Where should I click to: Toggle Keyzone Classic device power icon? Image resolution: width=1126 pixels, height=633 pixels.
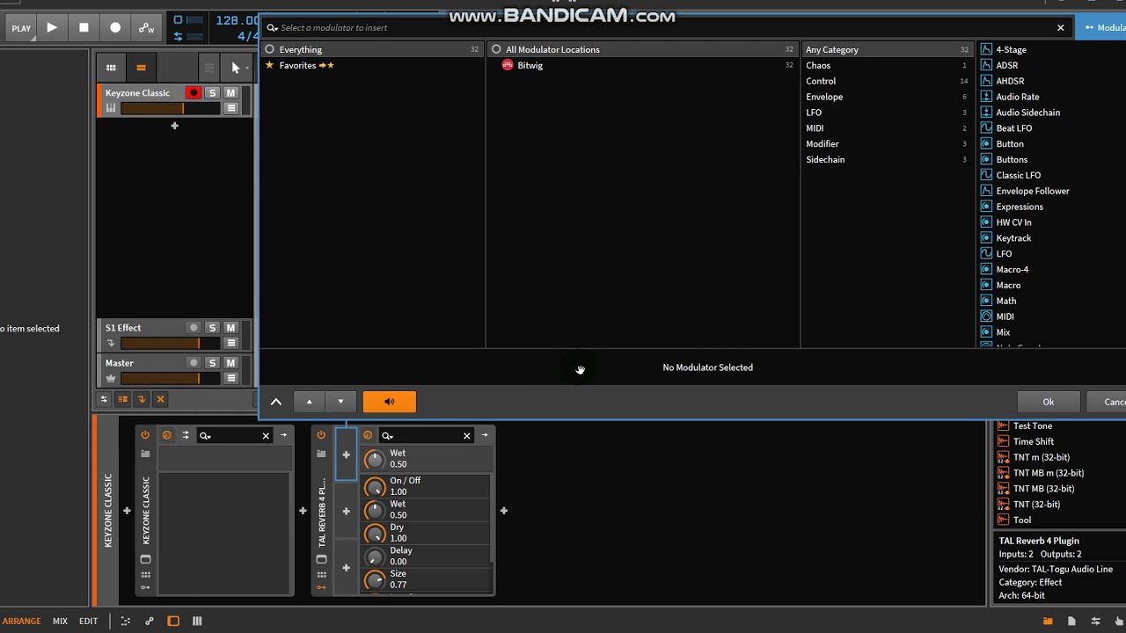[x=145, y=435]
